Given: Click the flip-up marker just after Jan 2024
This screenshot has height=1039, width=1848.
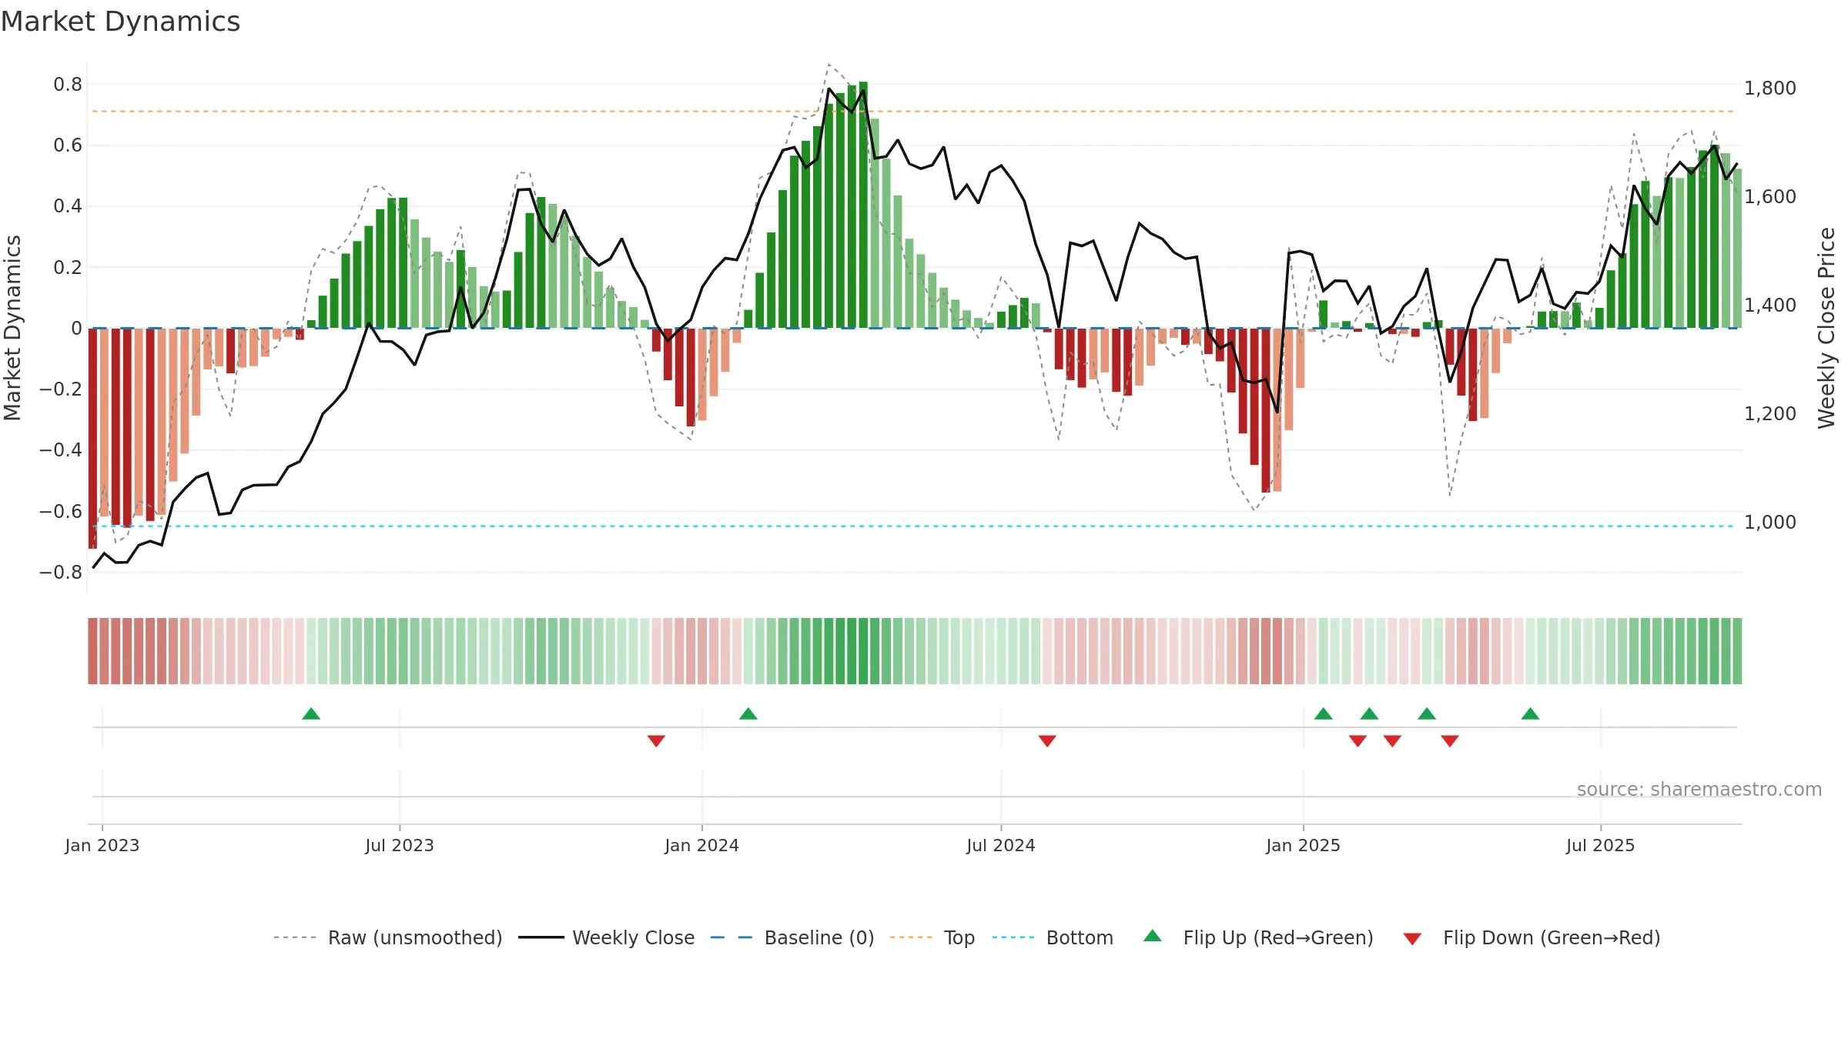Looking at the screenshot, I should pyautogui.click(x=748, y=713).
